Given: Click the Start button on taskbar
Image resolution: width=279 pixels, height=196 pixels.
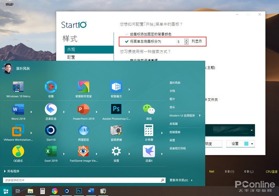Looking at the screenshot, I should click(6, 191).
